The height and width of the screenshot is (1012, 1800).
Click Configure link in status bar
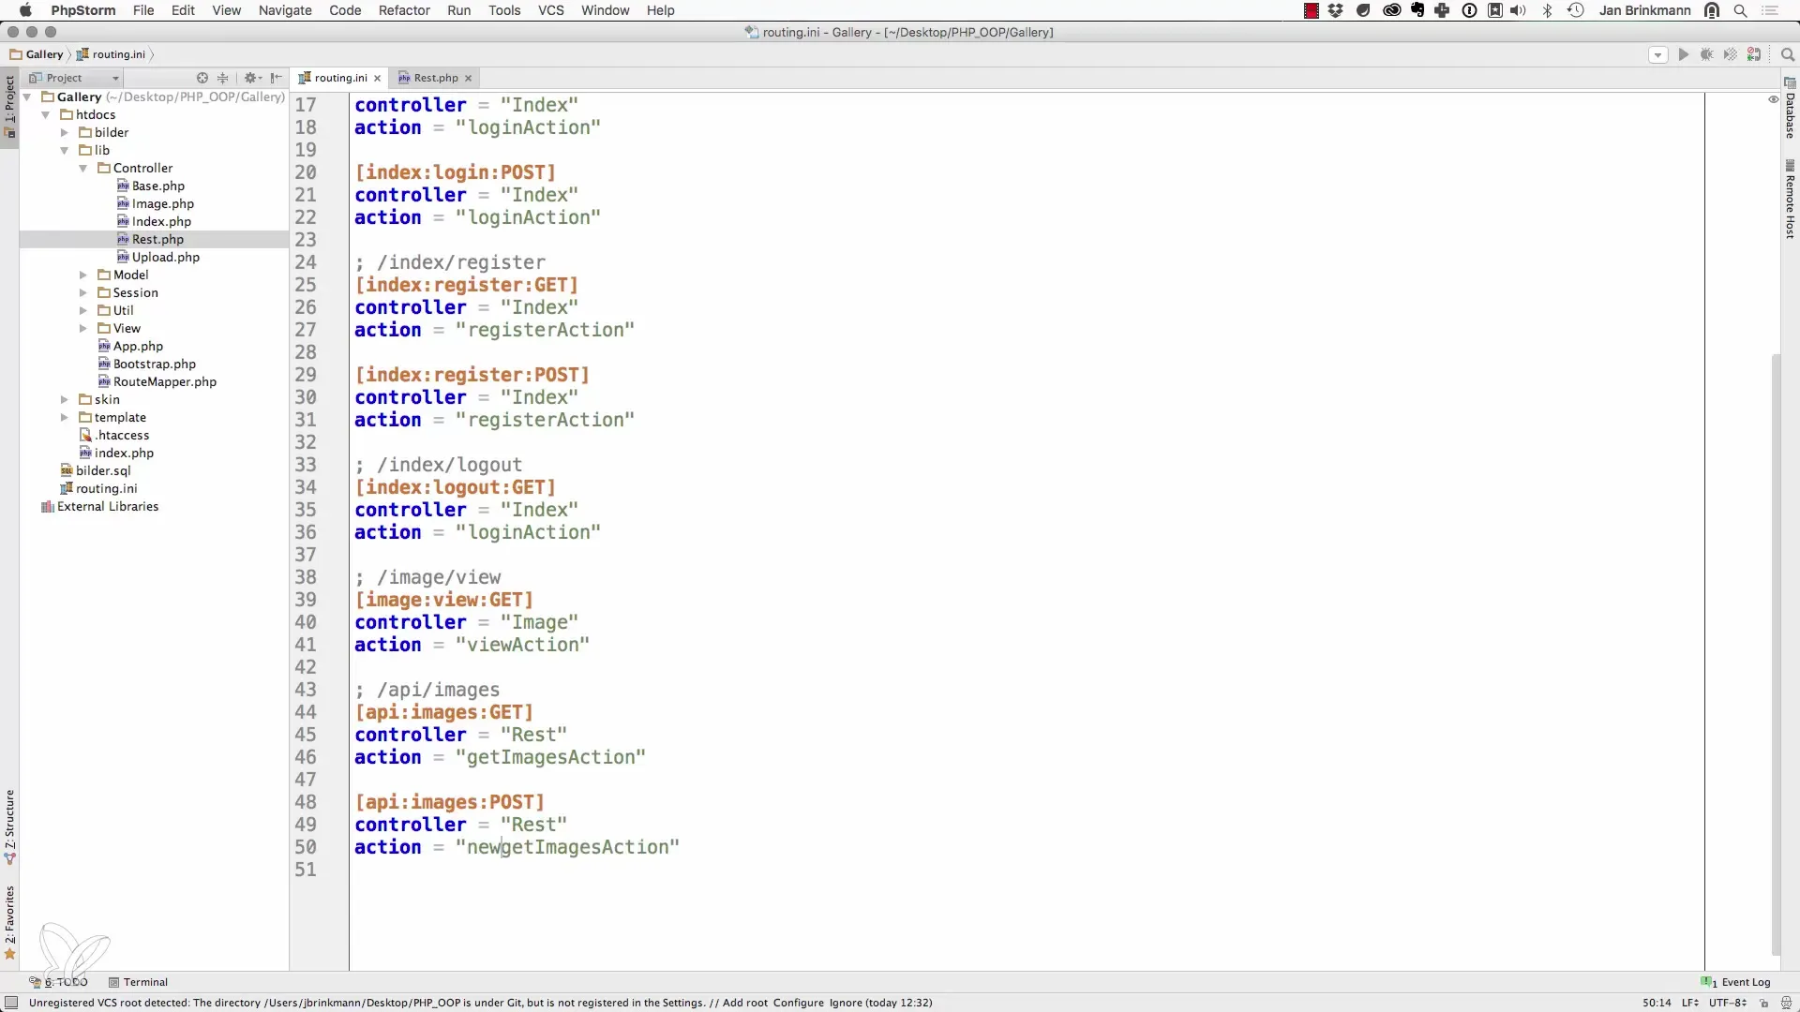799,1004
